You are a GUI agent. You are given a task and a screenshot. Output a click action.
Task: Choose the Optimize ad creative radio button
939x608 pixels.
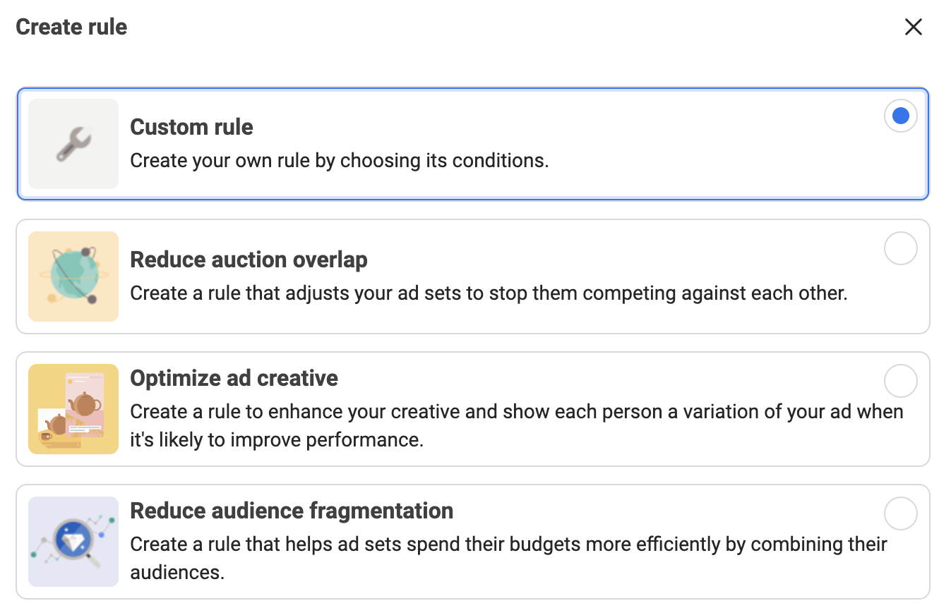[x=900, y=381]
